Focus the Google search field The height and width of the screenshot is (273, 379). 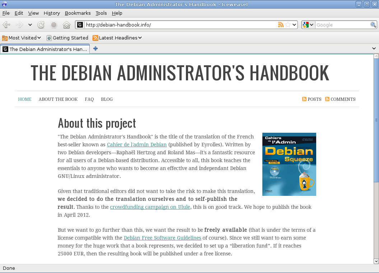tap(343, 25)
